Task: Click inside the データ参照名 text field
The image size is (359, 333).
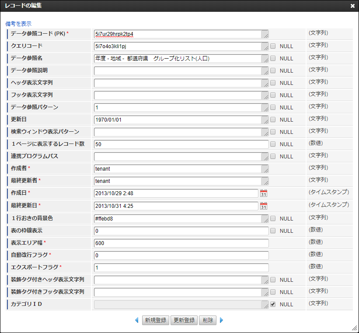Action: coord(175,57)
